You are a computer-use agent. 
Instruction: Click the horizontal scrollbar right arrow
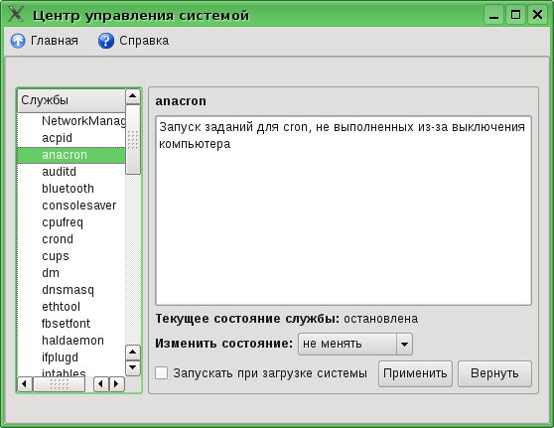point(117,384)
